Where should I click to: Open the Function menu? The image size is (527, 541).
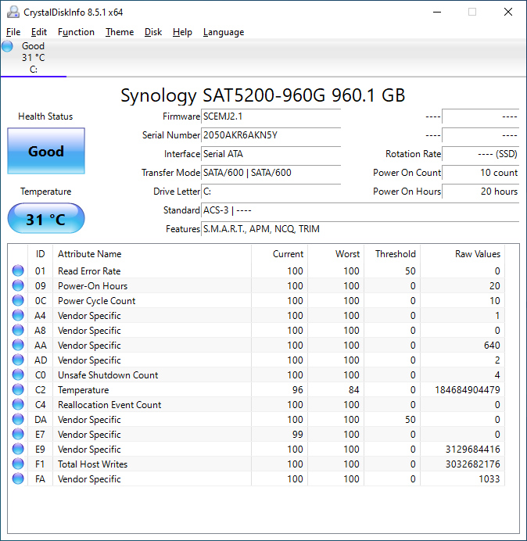(76, 32)
